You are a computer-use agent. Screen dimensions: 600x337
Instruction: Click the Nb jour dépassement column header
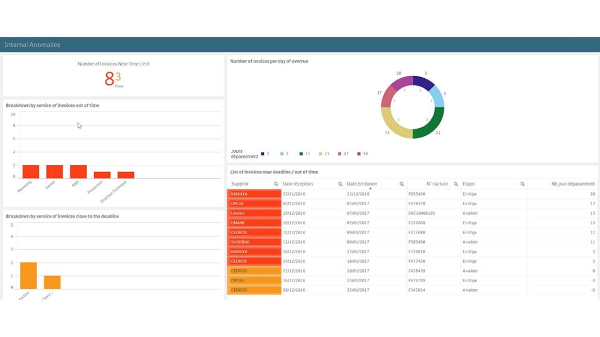(x=573, y=184)
